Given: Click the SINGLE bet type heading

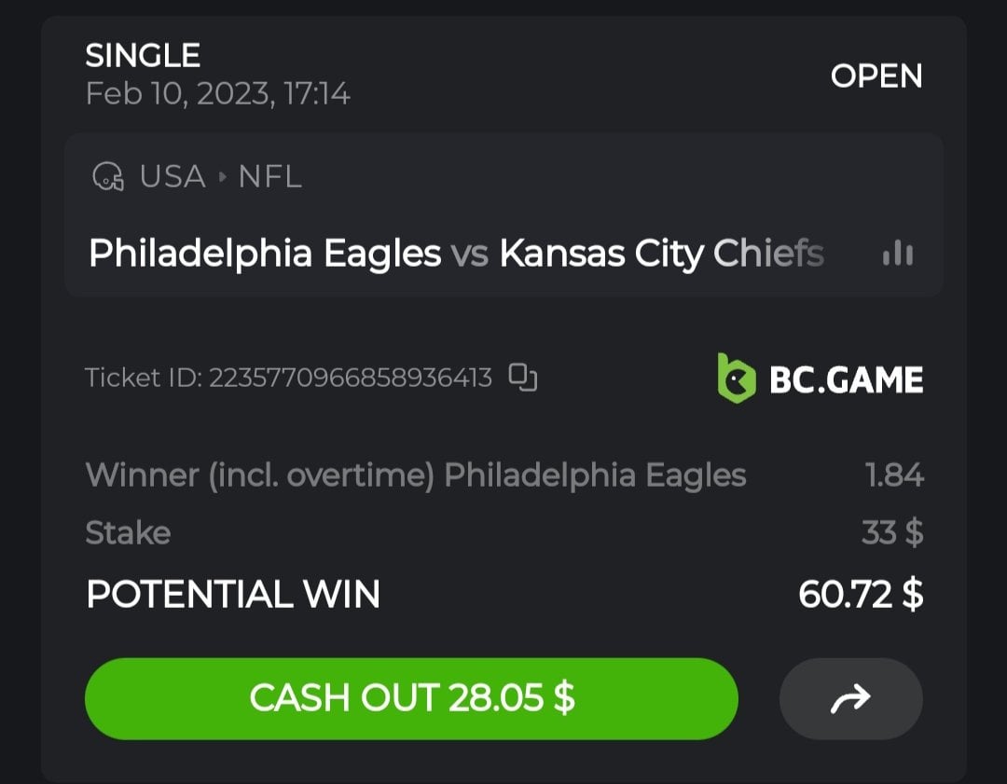Looking at the screenshot, I should pos(143,56).
